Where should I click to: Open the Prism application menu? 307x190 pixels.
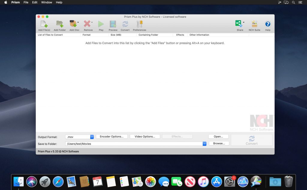pyautogui.click(x=16, y=2)
